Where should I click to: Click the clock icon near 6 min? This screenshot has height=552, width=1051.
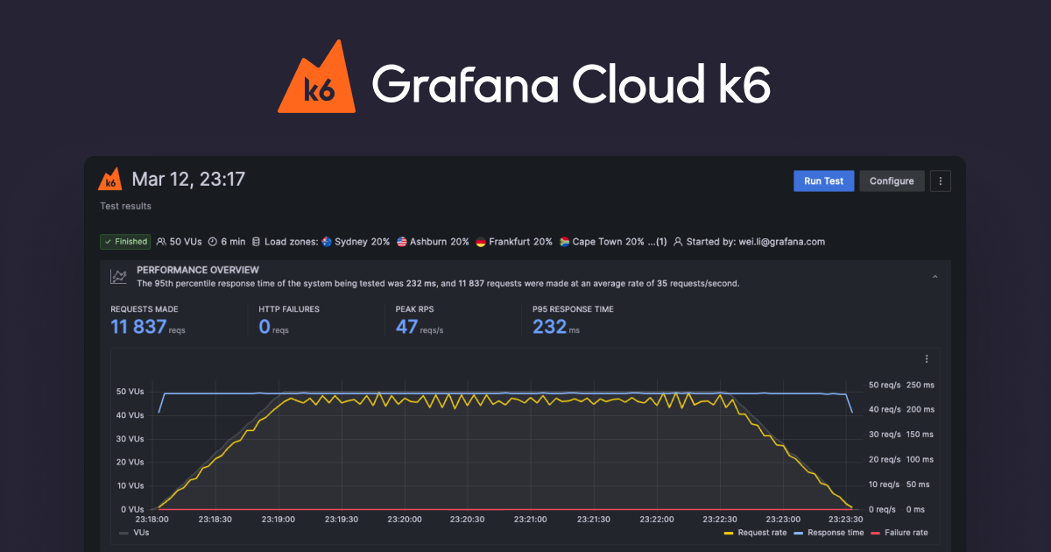click(212, 242)
